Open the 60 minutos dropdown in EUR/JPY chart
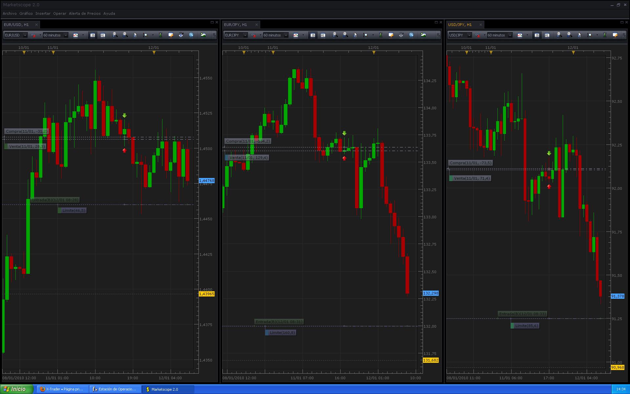The image size is (630, 394). tap(276, 35)
